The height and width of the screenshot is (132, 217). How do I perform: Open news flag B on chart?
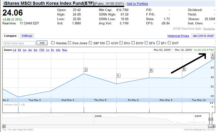pyautogui.click(x=184, y=69)
